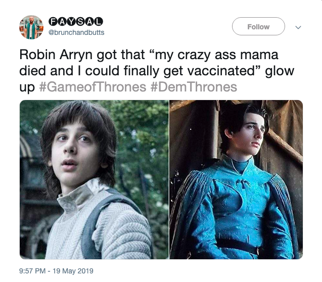
Task: Click the first A circle in FAYSAL
Action: (x=62, y=22)
